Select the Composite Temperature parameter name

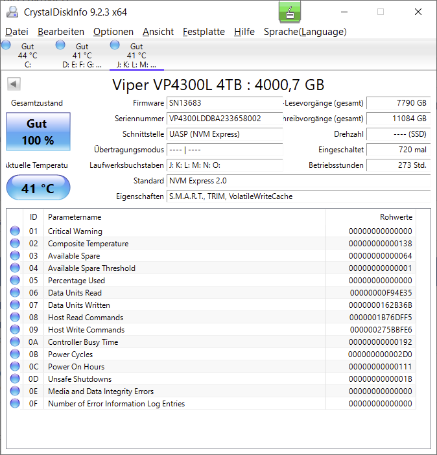pos(88,244)
